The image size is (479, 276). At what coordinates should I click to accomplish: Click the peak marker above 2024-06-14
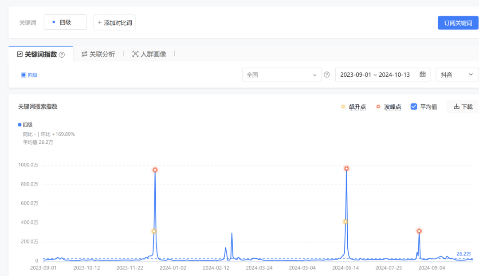coord(346,169)
